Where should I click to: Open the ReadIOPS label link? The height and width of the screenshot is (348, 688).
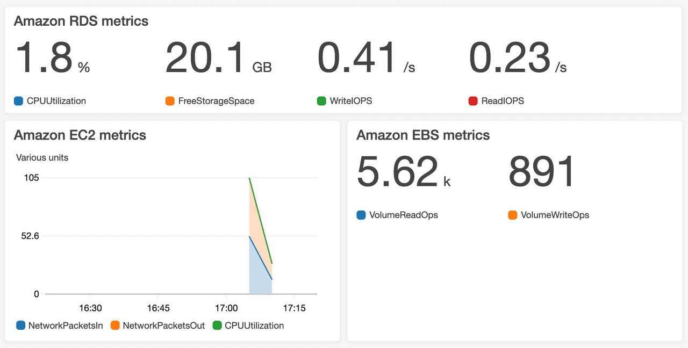(501, 100)
